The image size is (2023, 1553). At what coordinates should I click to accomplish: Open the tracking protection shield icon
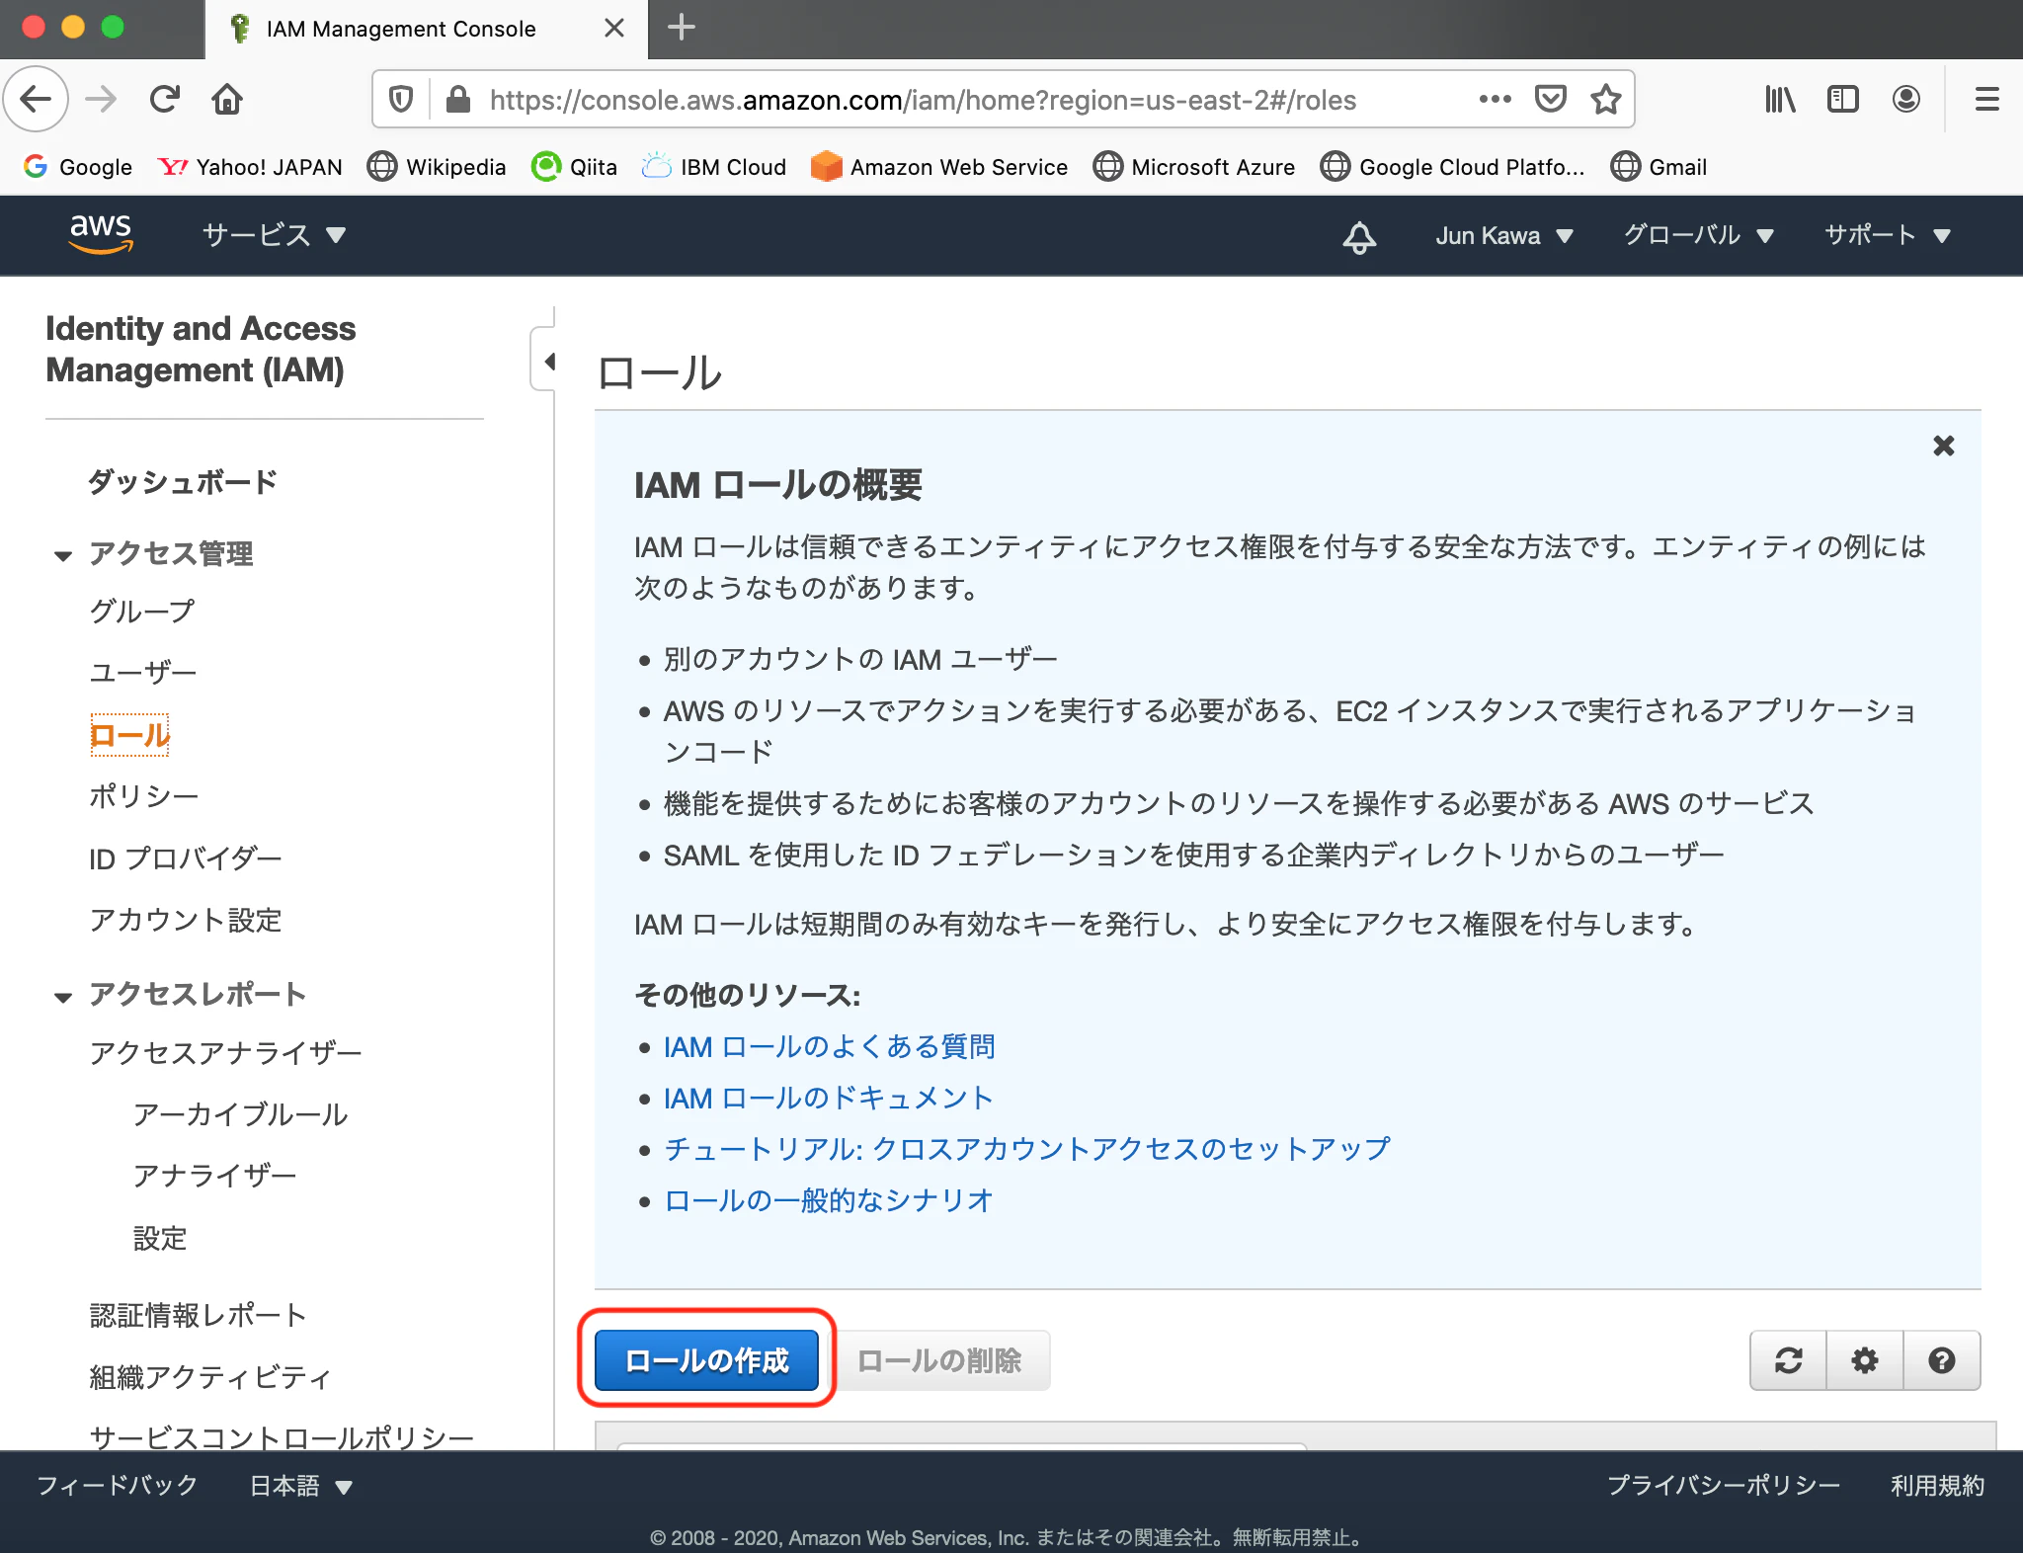click(x=400, y=99)
